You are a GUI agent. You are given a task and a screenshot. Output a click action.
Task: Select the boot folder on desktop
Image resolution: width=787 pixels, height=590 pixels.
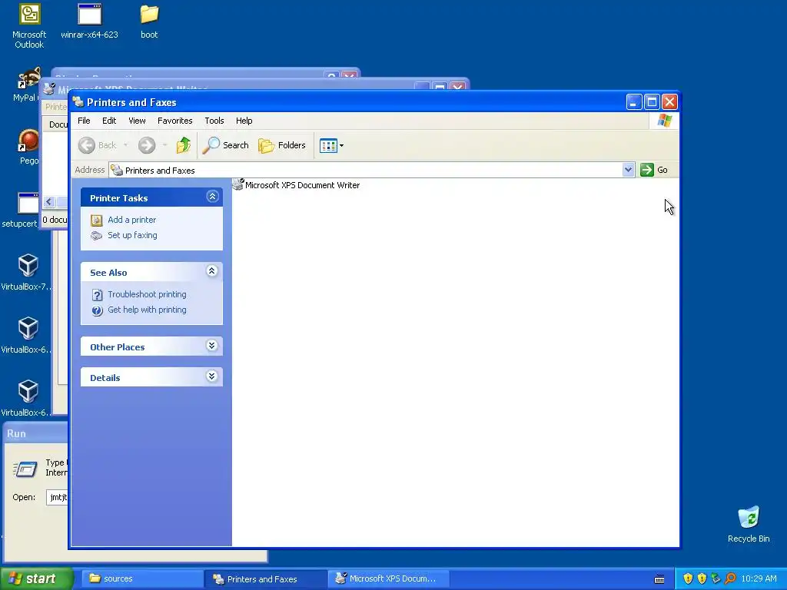[149, 21]
